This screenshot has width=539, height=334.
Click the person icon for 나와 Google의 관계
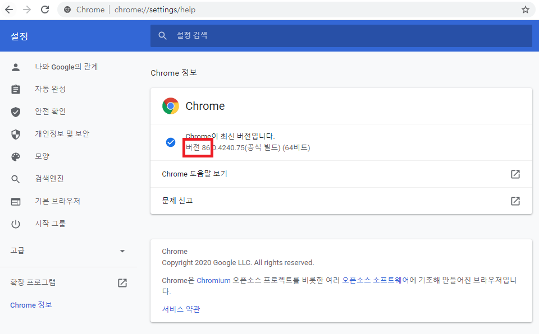(x=16, y=67)
